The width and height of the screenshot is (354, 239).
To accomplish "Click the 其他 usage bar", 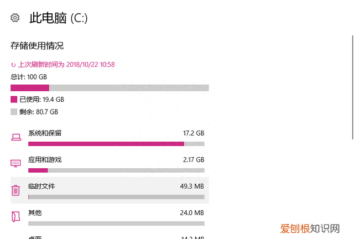I will click(116, 224).
